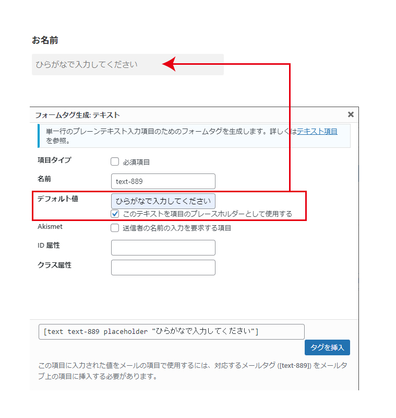Click the クラス属性 row label
Image resolution: width=396 pixels, height=418 pixels.
[x=55, y=265]
